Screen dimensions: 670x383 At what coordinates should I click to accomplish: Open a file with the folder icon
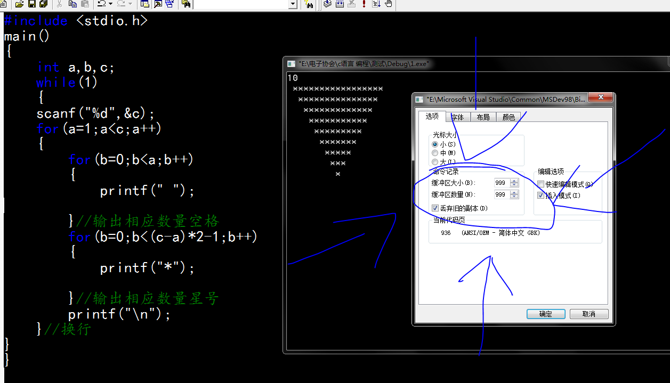coord(19,4)
